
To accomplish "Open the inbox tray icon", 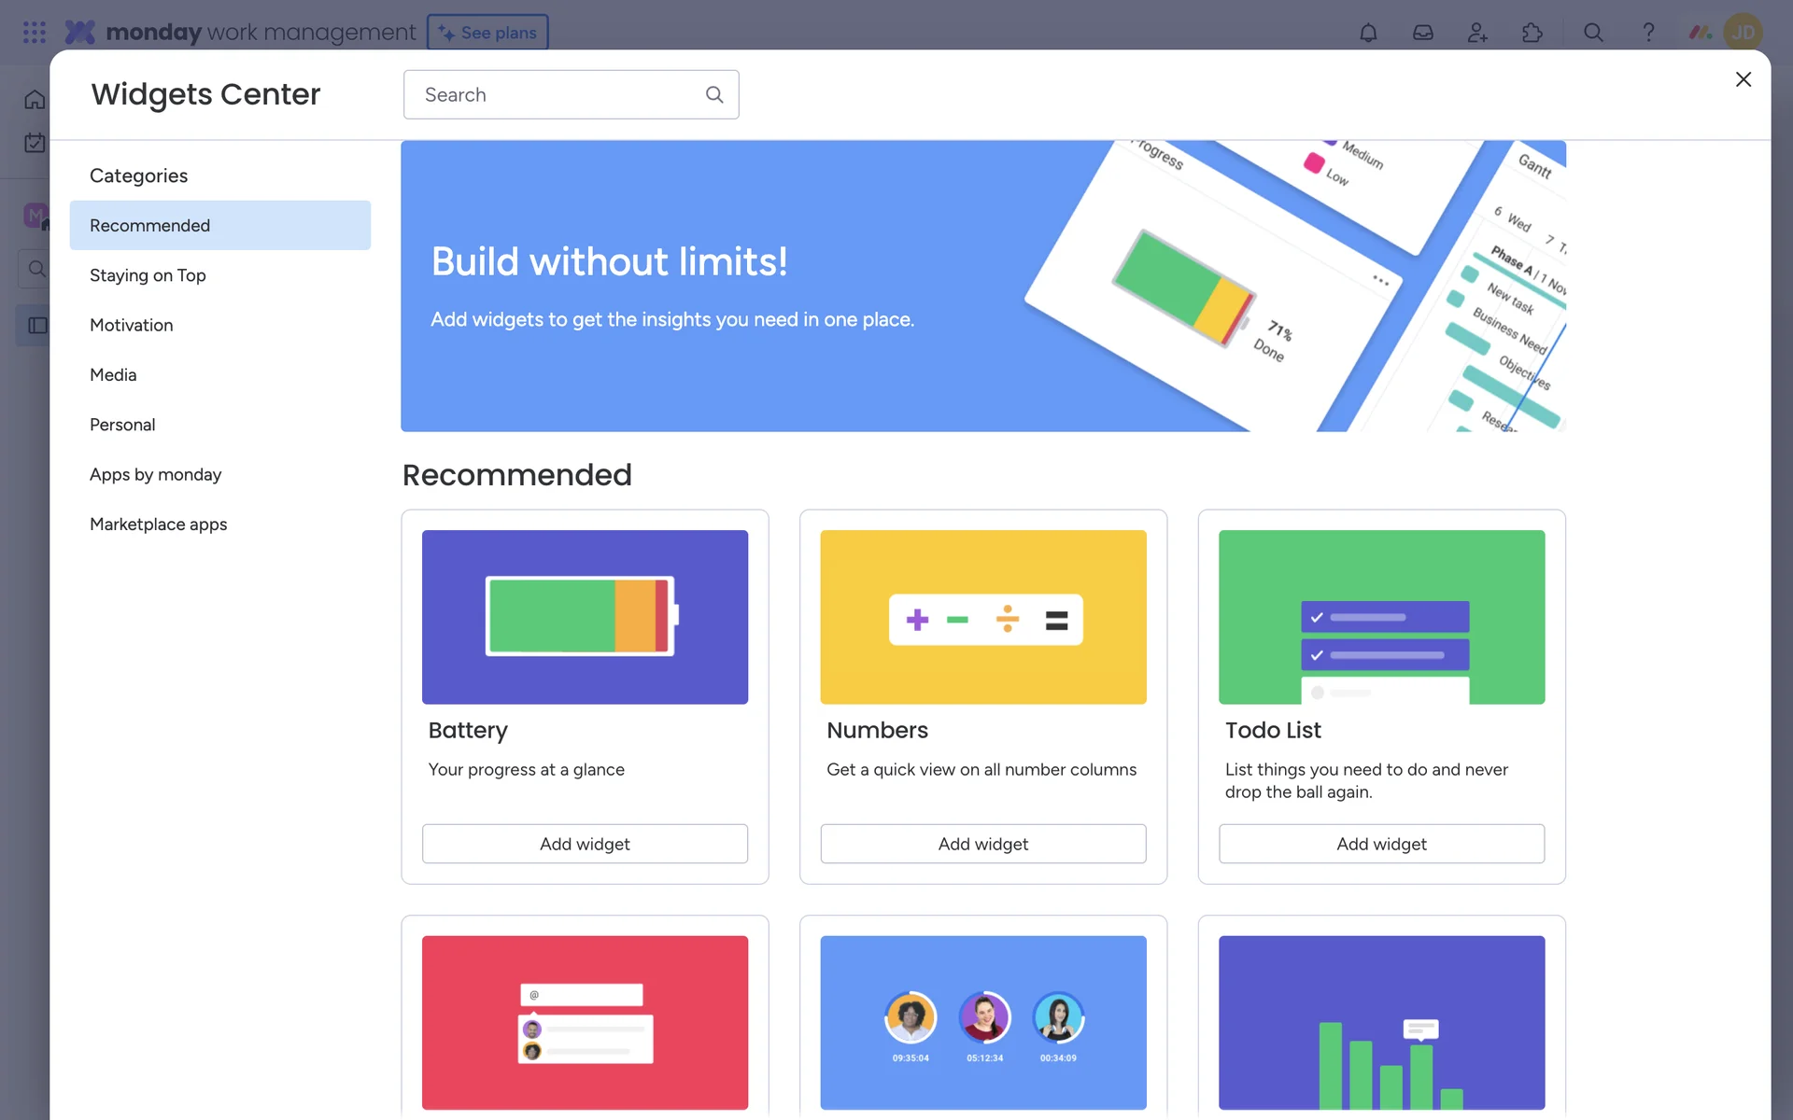I will [x=1422, y=33].
